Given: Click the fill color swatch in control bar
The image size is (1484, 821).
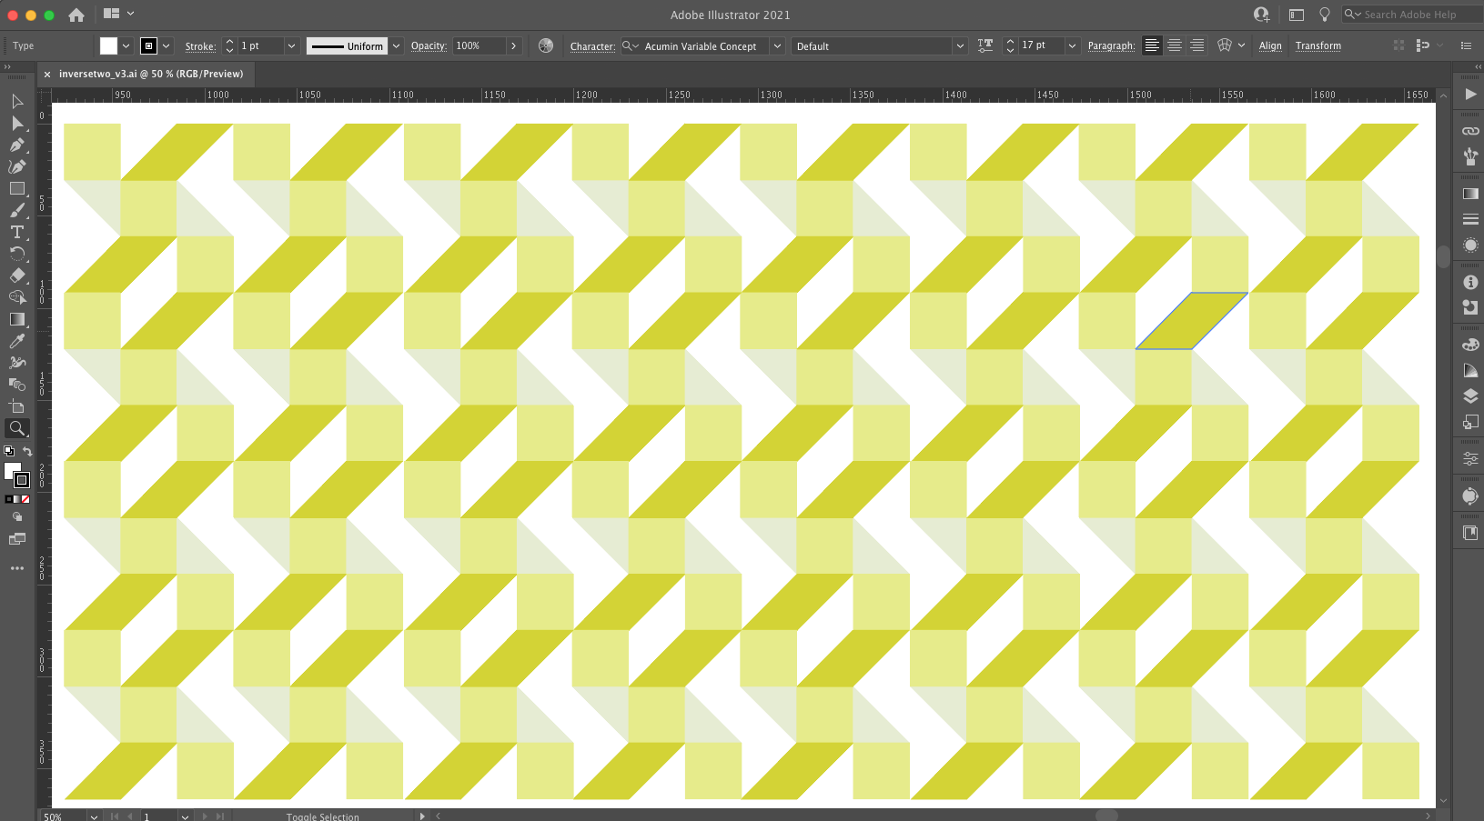Looking at the screenshot, I should click(109, 45).
